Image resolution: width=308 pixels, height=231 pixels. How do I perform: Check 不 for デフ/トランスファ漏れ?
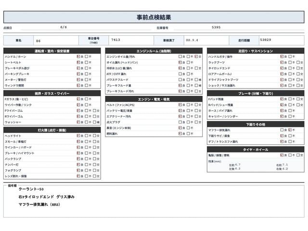(x=290, y=141)
